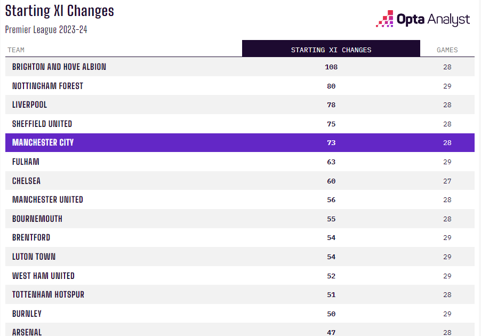
Task: Click the Brentford team name
Action: click(31, 237)
